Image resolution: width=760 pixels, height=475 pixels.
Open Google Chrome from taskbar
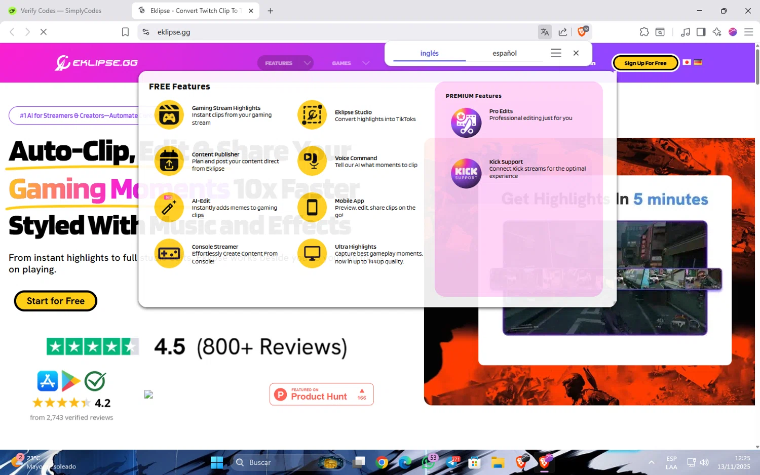(x=382, y=462)
